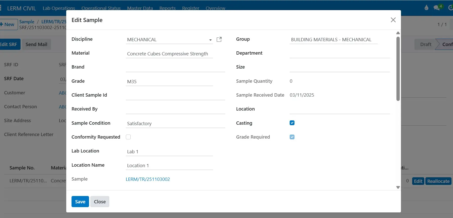The image size is (453, 218).
Task: Enable the Conformity Requested checkbox
Action: tap(128, 137)
